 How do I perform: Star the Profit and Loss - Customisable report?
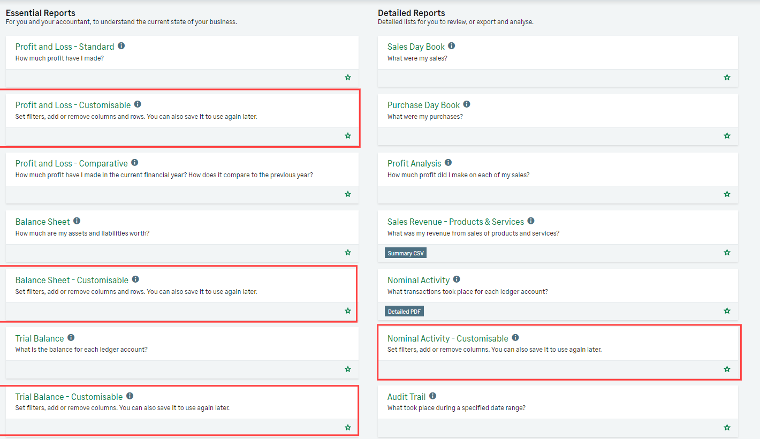click(348, 136)
